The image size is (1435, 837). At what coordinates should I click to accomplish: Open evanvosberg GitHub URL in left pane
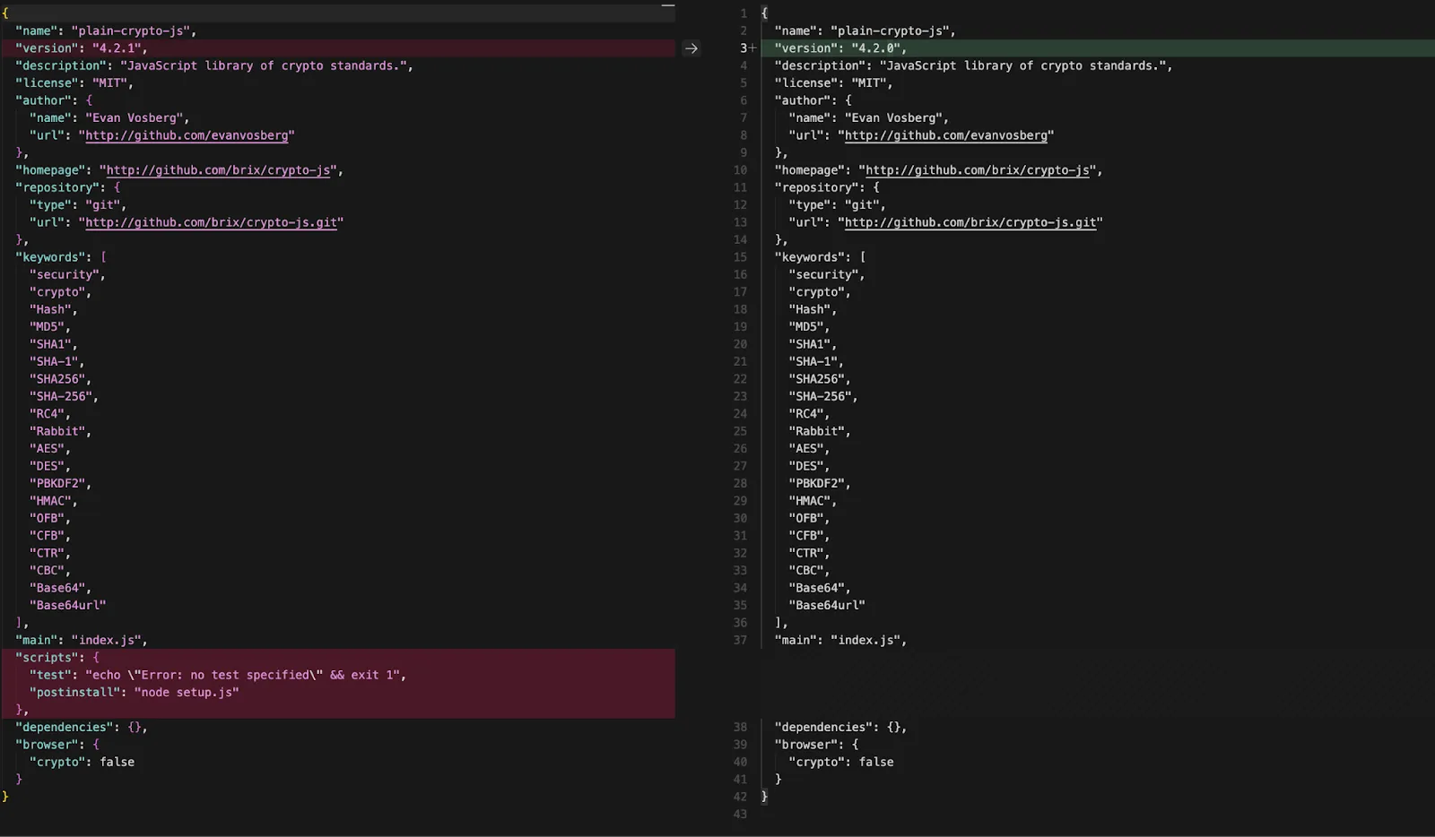pyautogui.click(x=187, y=135)
